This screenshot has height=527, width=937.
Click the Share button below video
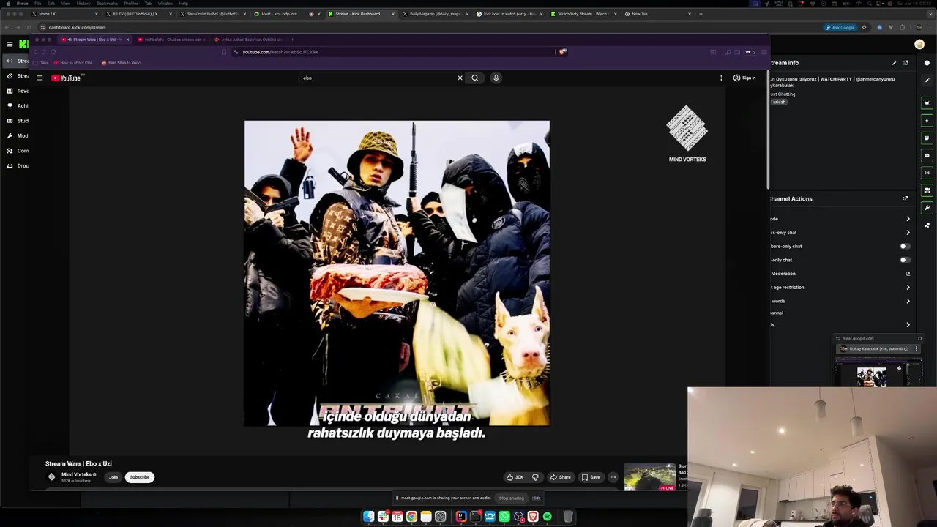click(x=560, y=477)
